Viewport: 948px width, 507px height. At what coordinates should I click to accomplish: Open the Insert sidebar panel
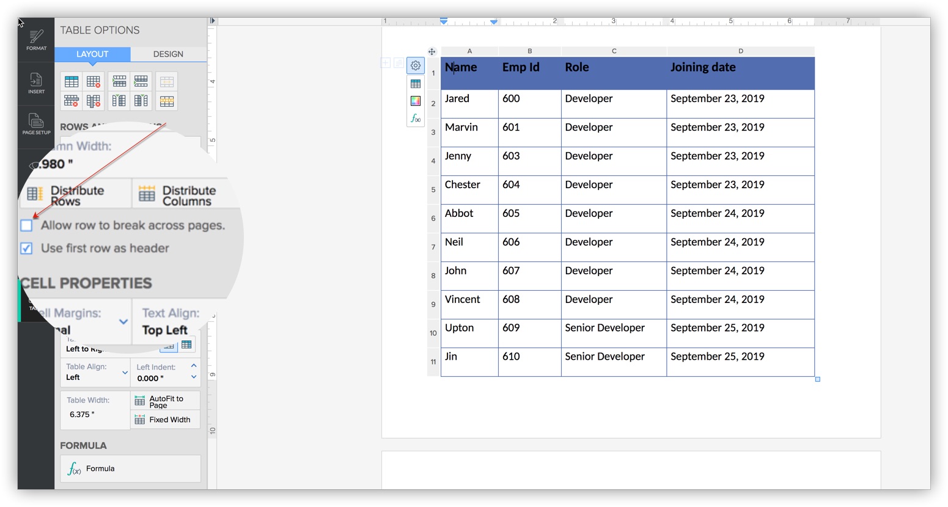[x=36, y=83]
